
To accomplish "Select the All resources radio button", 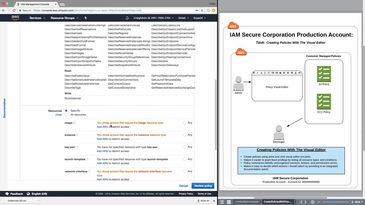I will point(66,115).
